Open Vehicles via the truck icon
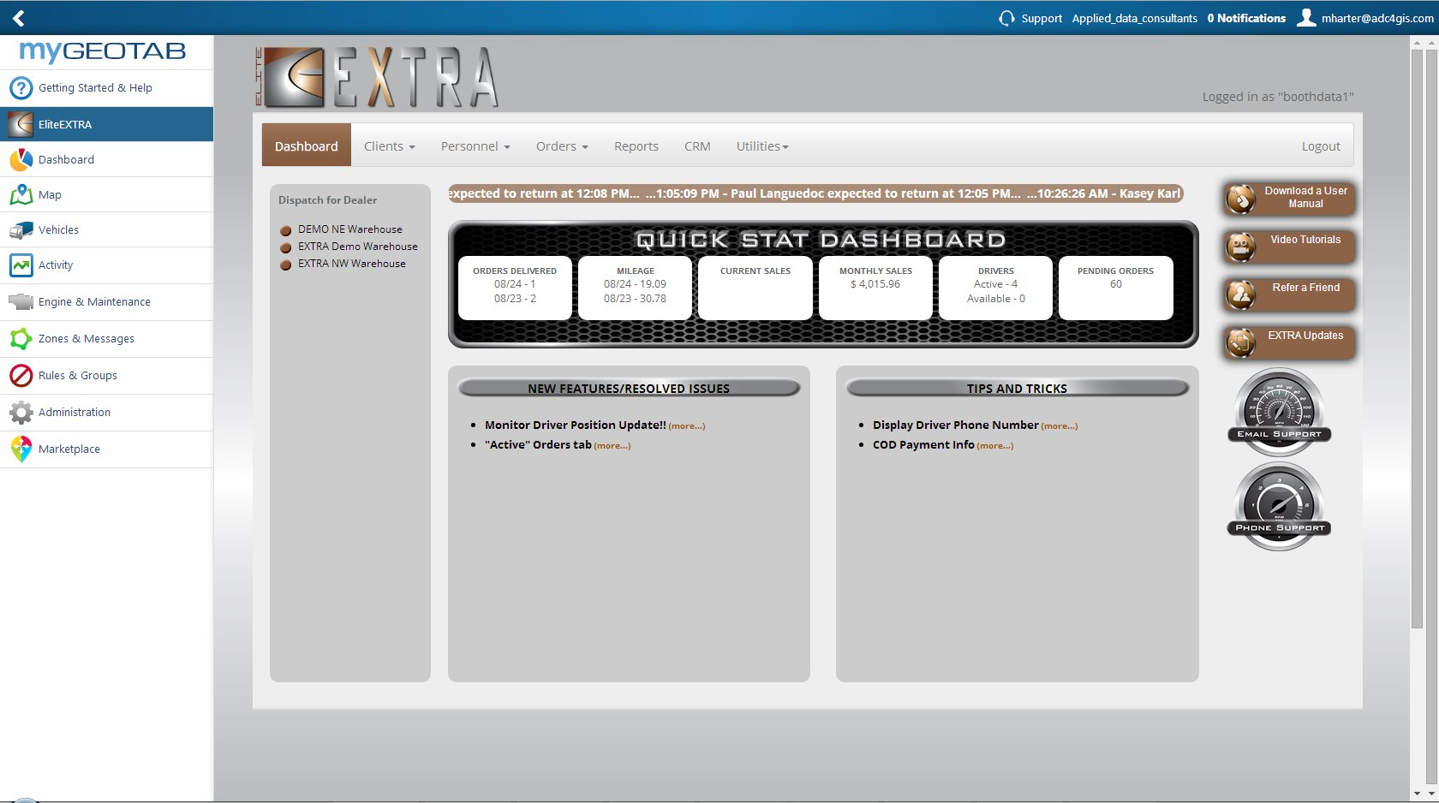Screen dimensions: 1439x803 (21, 230)
